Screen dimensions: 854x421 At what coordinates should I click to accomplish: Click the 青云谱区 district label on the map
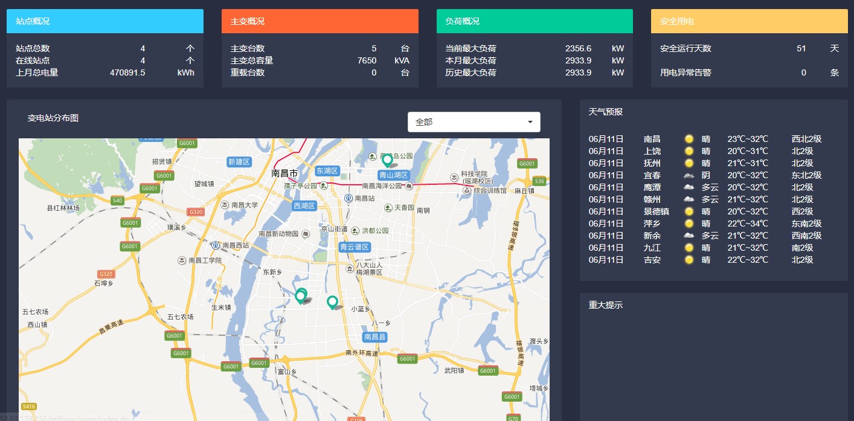tap(354, 247)
